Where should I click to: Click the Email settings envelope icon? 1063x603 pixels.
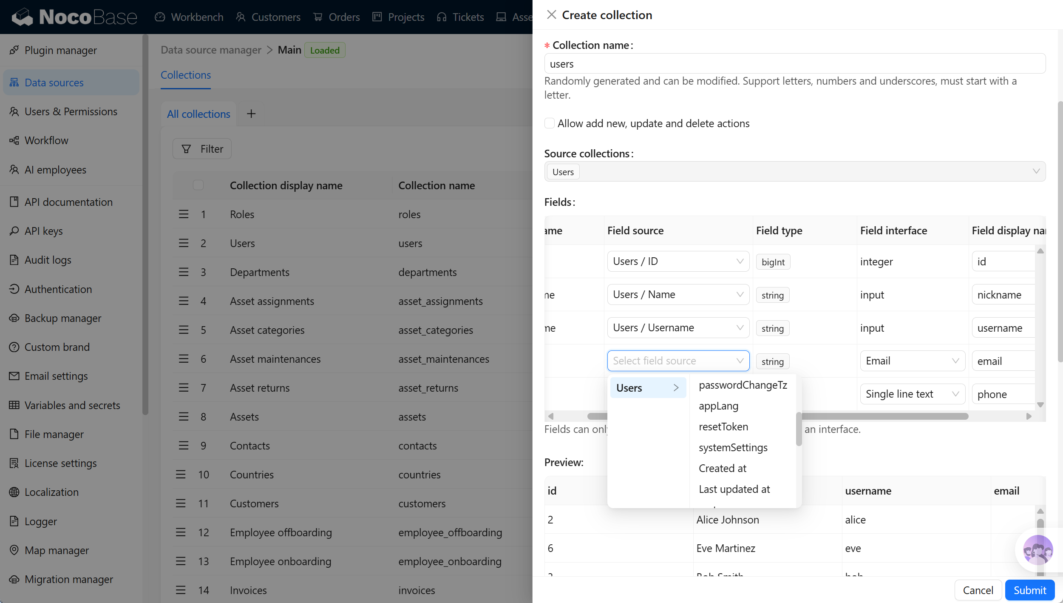click(14, 376)
